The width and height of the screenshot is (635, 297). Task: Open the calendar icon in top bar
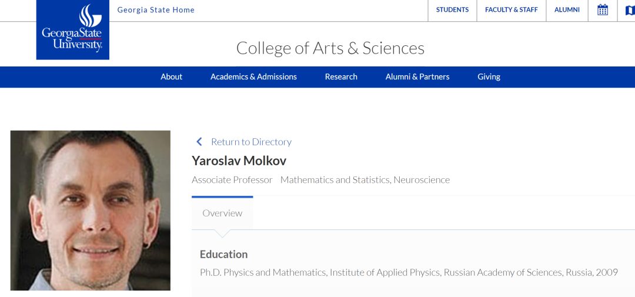point(603,10)
